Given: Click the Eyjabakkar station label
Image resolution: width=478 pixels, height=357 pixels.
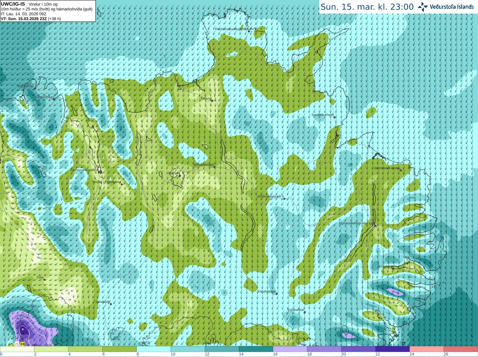Looking at the screenshot, I should [x=295, y=310].
